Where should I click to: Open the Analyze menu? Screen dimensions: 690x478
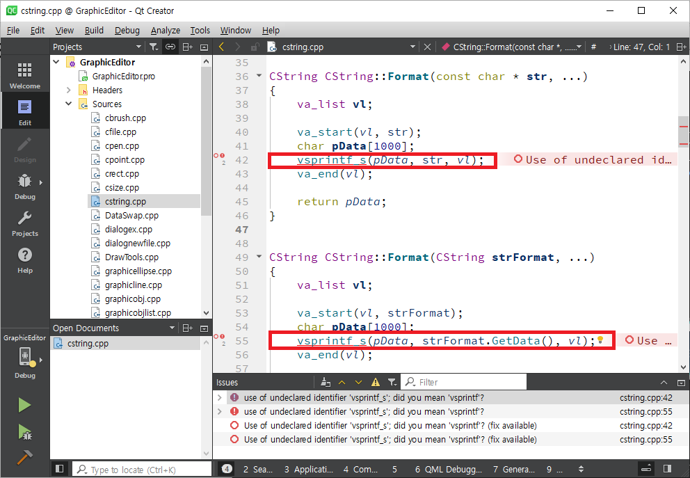(166, 31)
